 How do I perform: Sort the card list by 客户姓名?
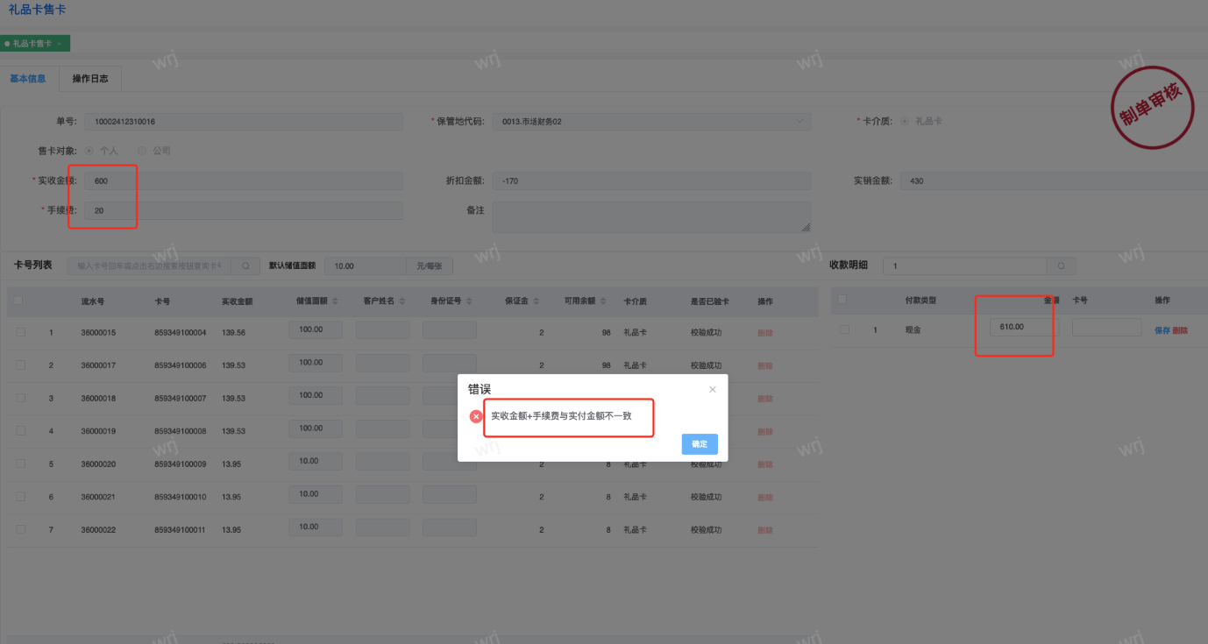tap(402, 301)
